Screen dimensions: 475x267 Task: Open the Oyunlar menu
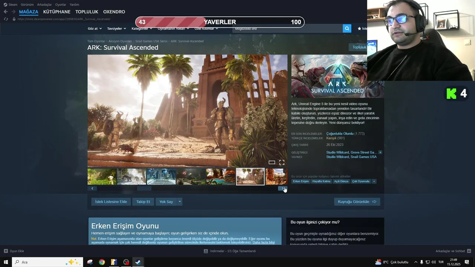pyautogui.click(x=61, y=4)
